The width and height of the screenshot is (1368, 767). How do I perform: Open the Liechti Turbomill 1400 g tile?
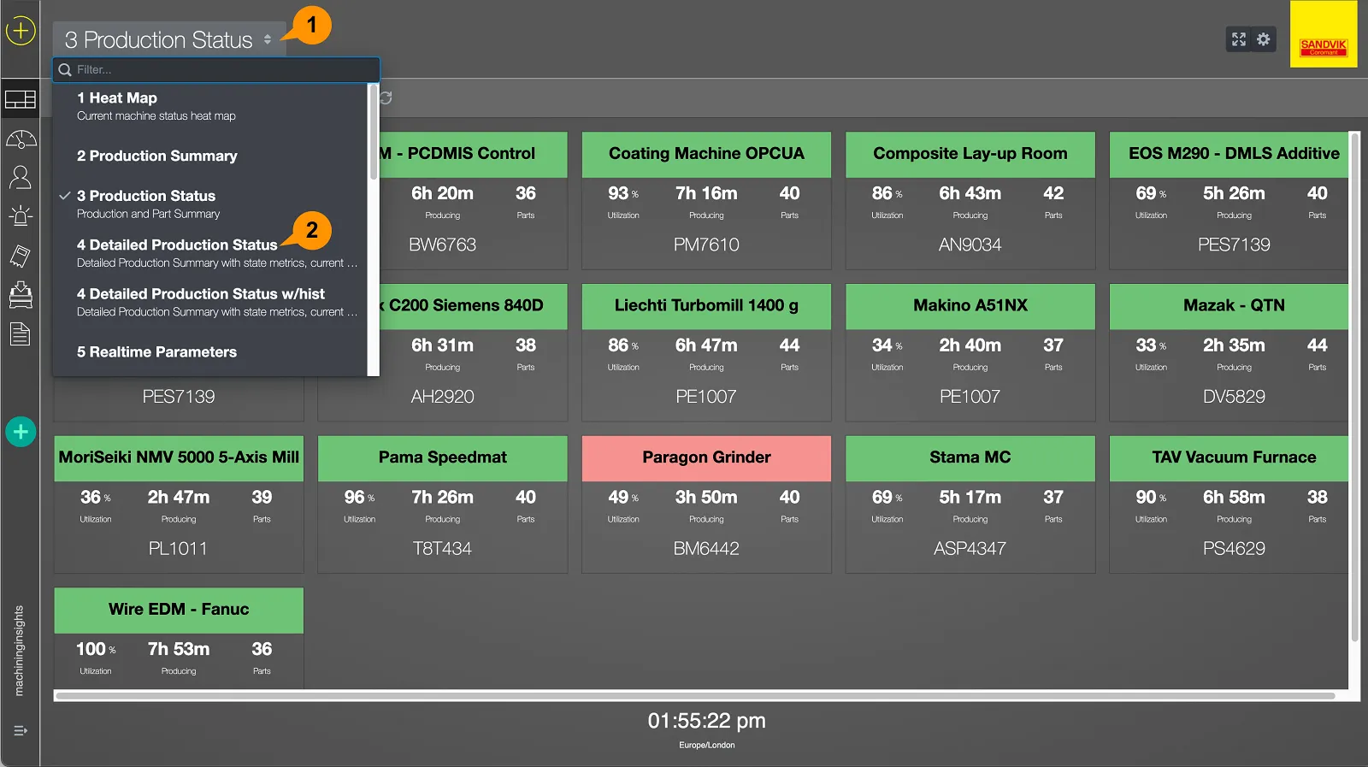click(706, 352)
